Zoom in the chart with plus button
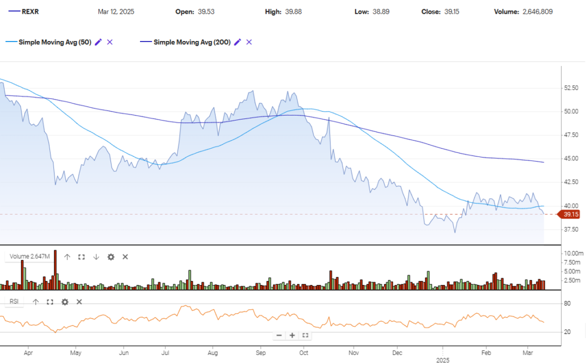The width and height of the screenshot is (586, 363). (292, 335)
